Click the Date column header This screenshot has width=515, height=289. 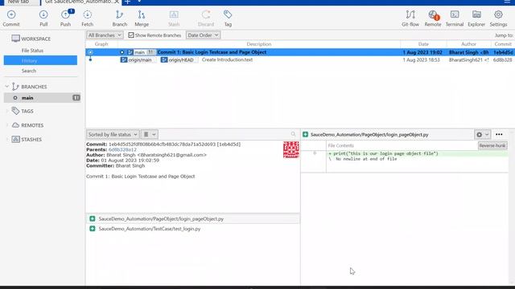tap(423, 44)
